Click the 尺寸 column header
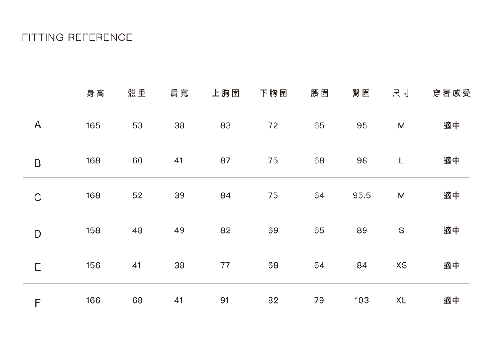 tap(401, 93)
